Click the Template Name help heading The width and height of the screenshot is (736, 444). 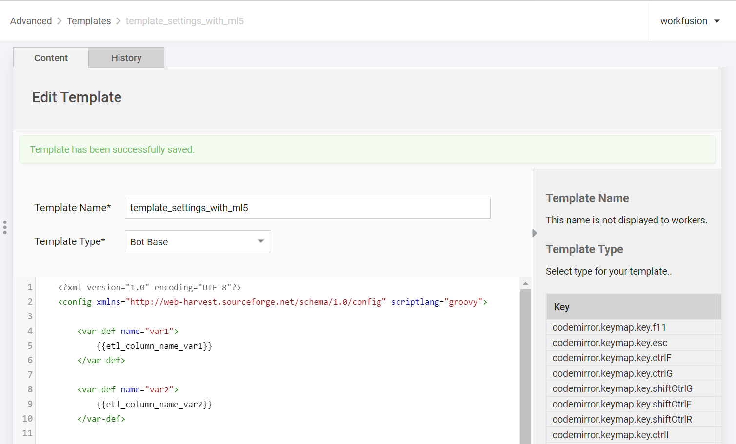(587, 198)
